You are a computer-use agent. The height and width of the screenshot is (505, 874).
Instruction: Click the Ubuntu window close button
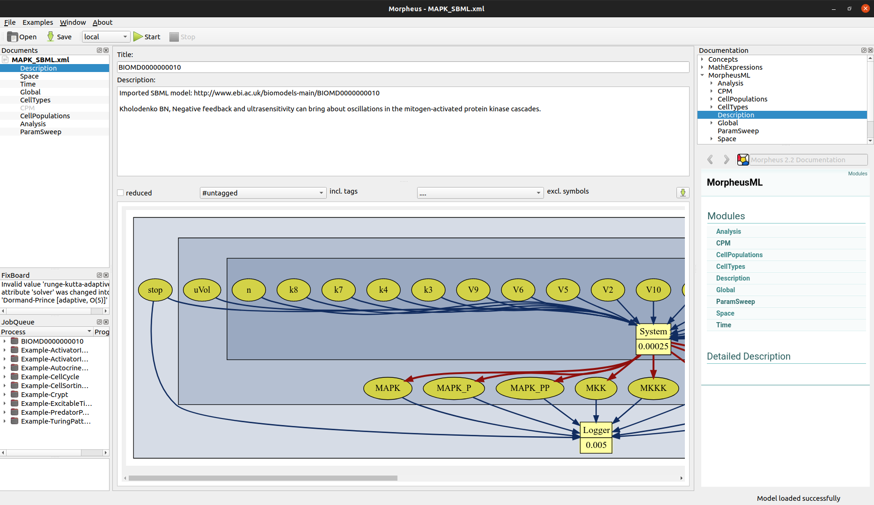865,8
